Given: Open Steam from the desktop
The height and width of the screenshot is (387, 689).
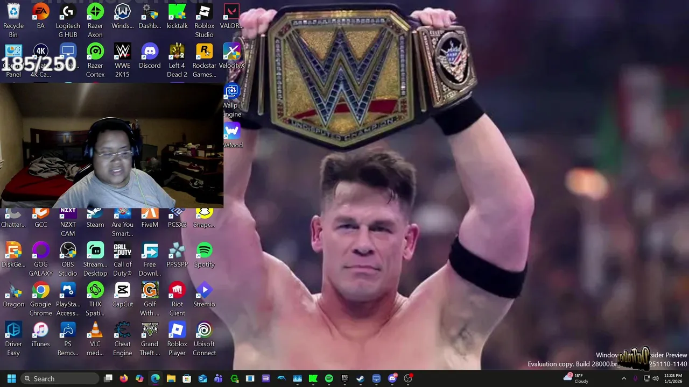Looking at the screenshot, I should (x=95, y=218).
